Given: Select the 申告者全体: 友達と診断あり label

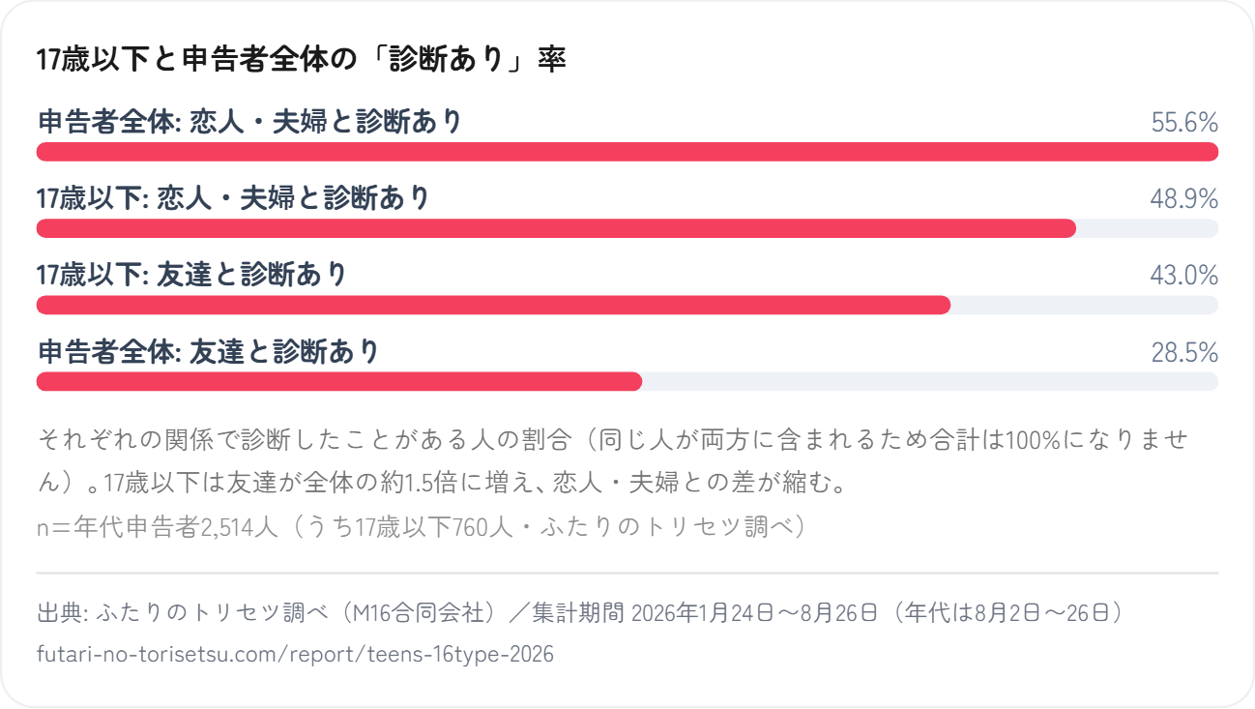Looking at the screenshot, I should 208,351.
